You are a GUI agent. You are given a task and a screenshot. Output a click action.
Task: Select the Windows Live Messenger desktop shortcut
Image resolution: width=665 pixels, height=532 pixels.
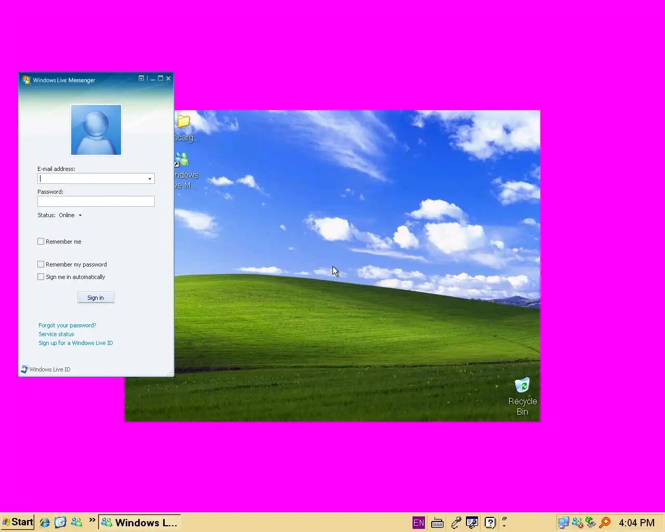pyautogui.click(x=182, y=159)
